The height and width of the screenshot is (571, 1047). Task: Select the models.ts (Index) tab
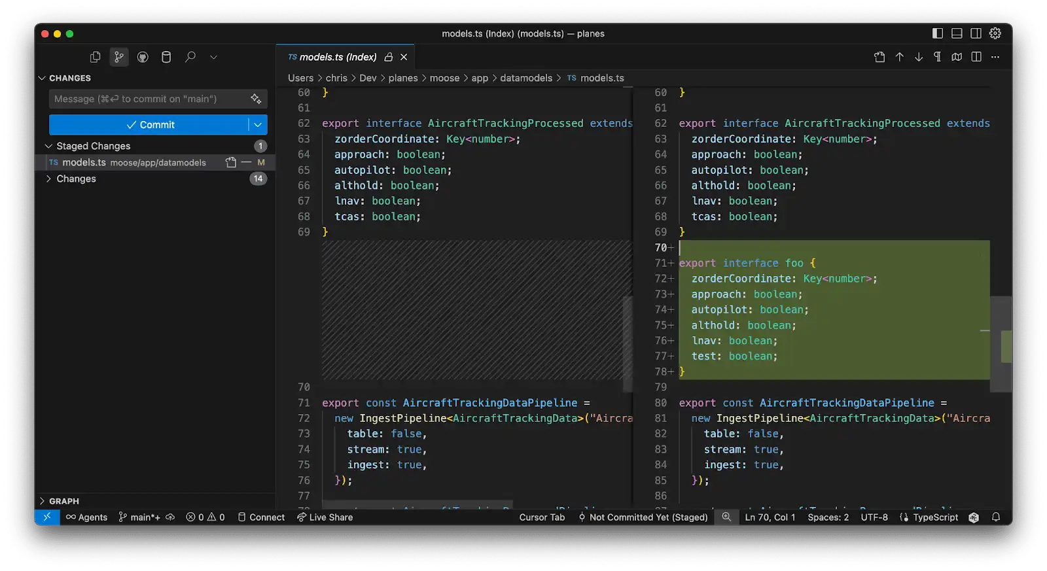(338, 57)
